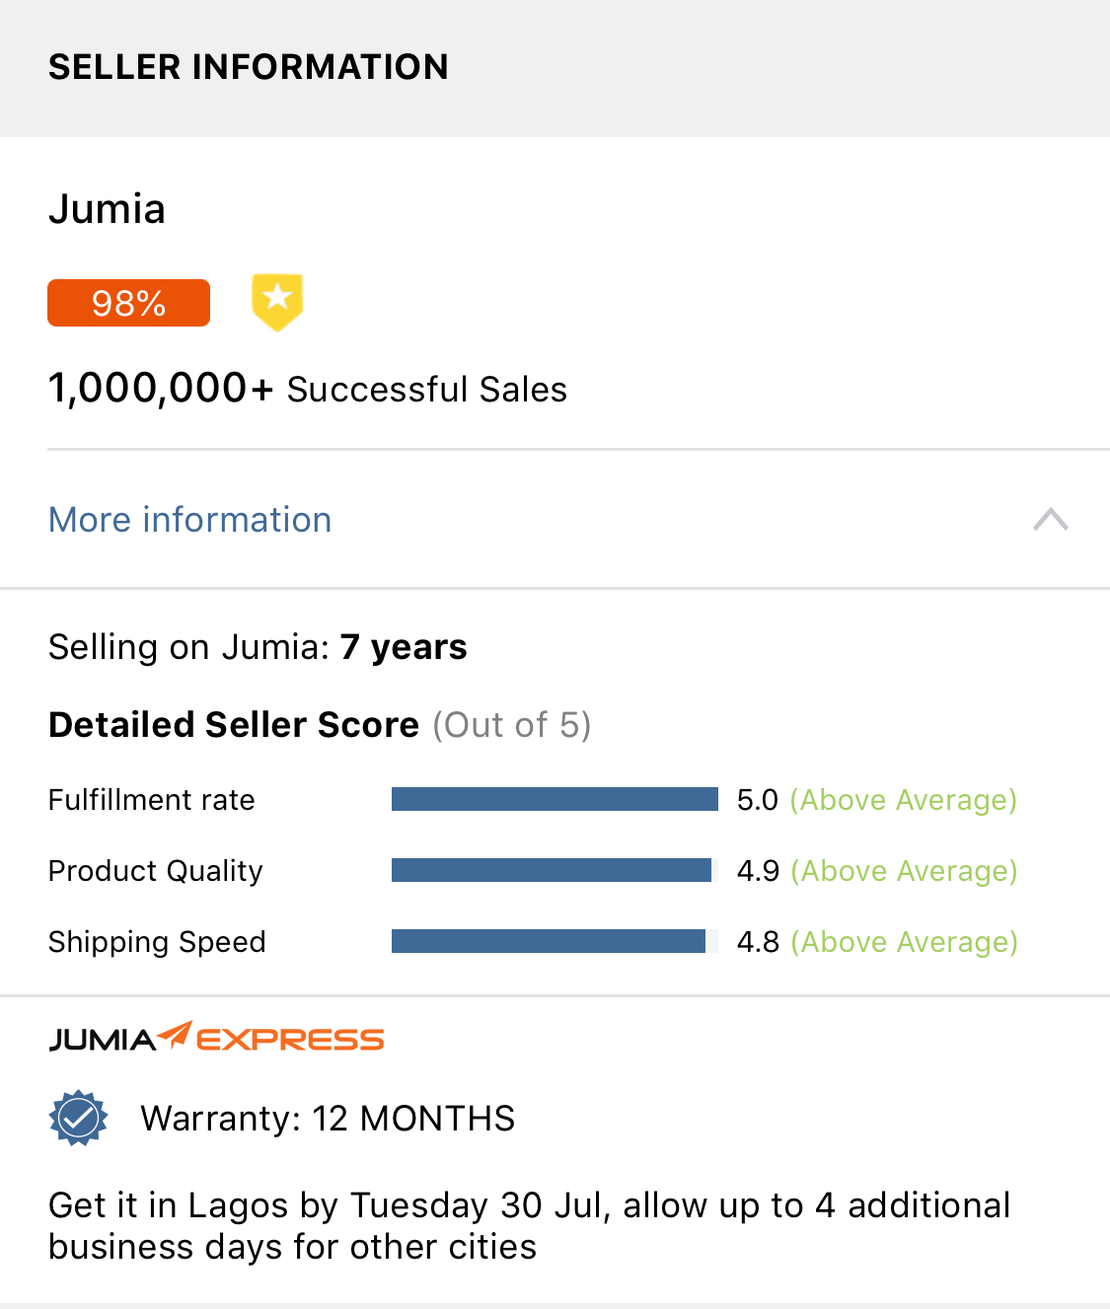The width and height of the screenshot is (1110, 1309).
Task: Tap the blue warranty verified badge icon
Action: pos(78,1119)
